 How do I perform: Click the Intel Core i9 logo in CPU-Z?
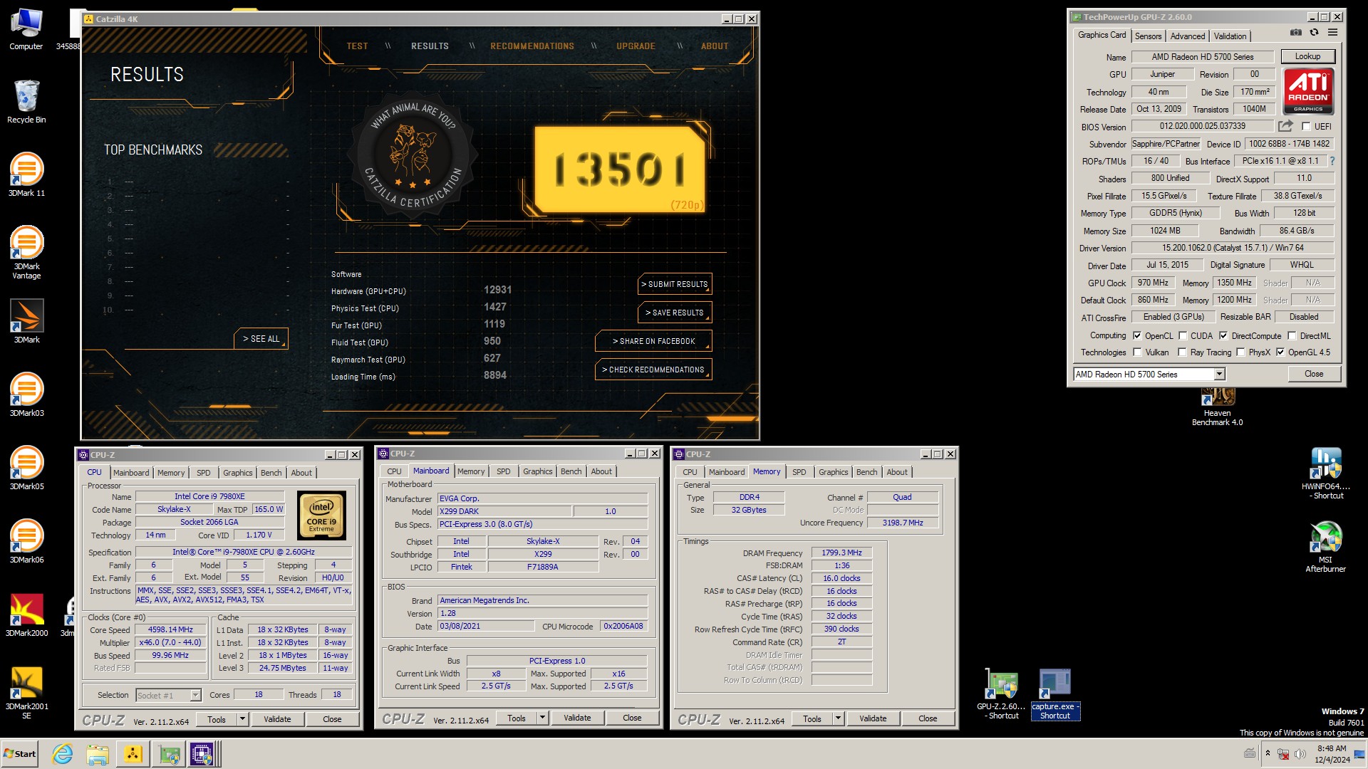(x=321, y=515)
